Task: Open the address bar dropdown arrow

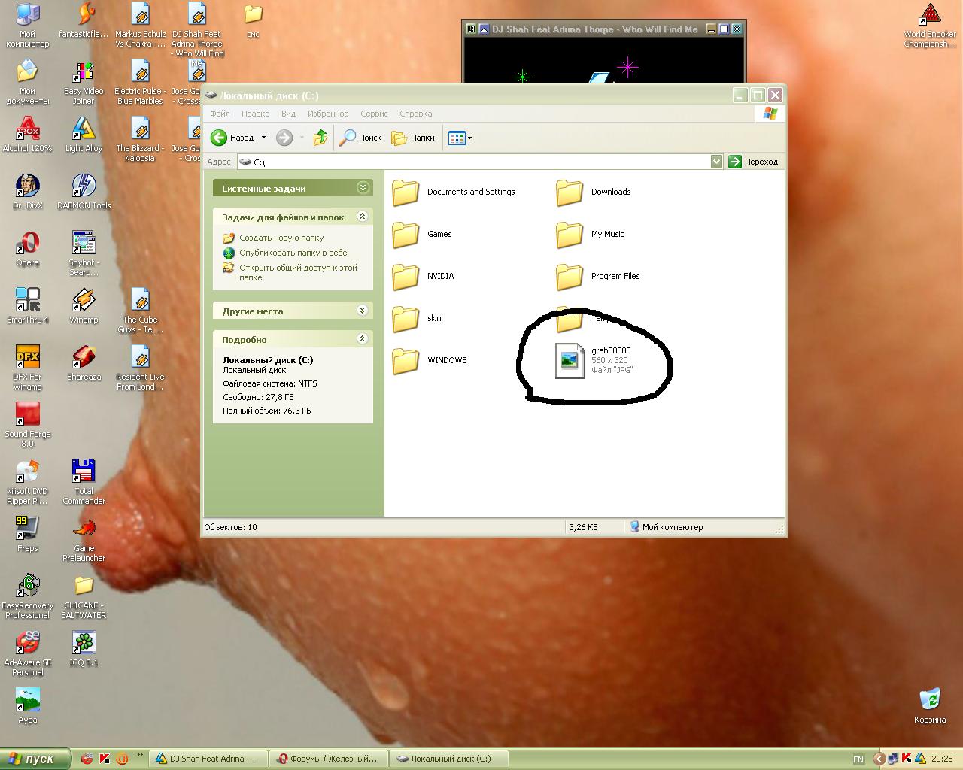Action: pyautogui.click(x=716, y=162)
